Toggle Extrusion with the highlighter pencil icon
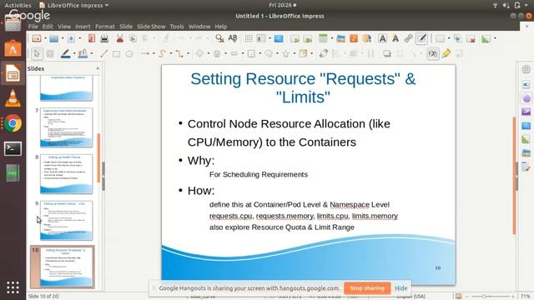The image size is (534, 300). click(446, 53)
